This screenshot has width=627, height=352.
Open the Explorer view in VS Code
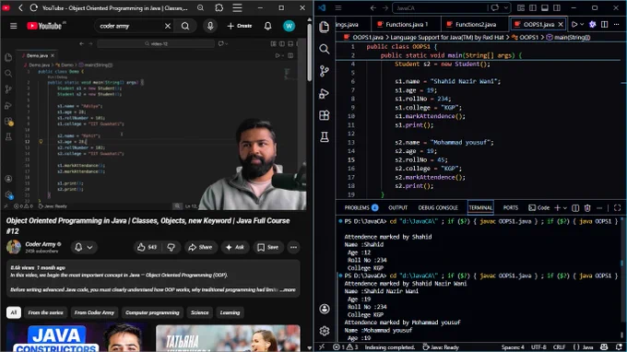325,27
